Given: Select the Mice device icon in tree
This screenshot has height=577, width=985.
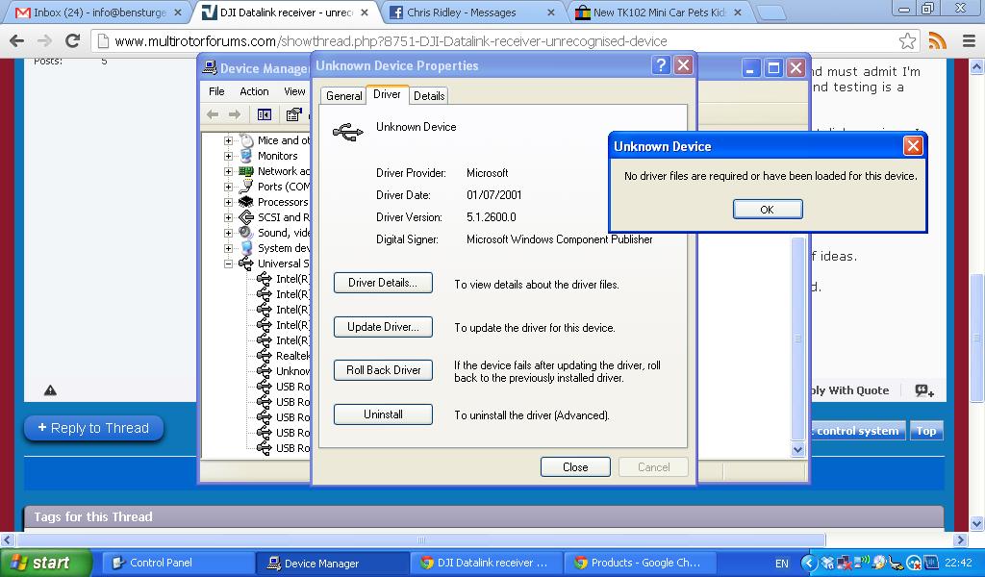Looking at the screenshot, I should coord(246,140).
